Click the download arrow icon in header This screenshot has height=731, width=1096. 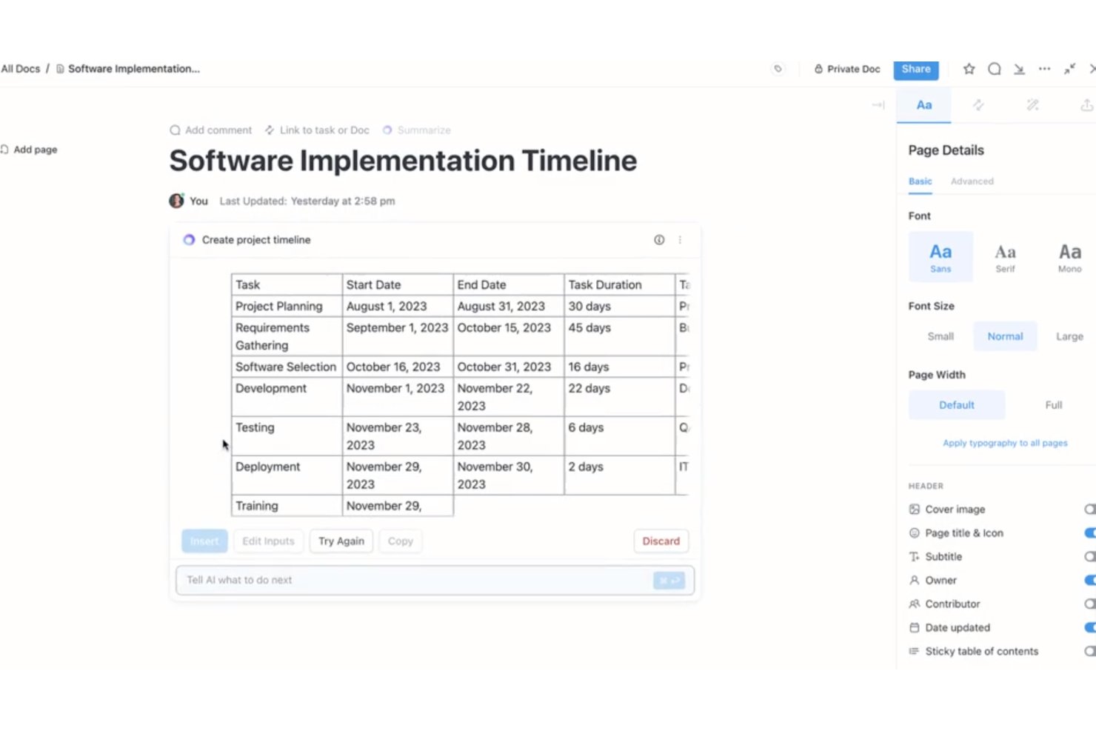click(x=1020, y=69)
